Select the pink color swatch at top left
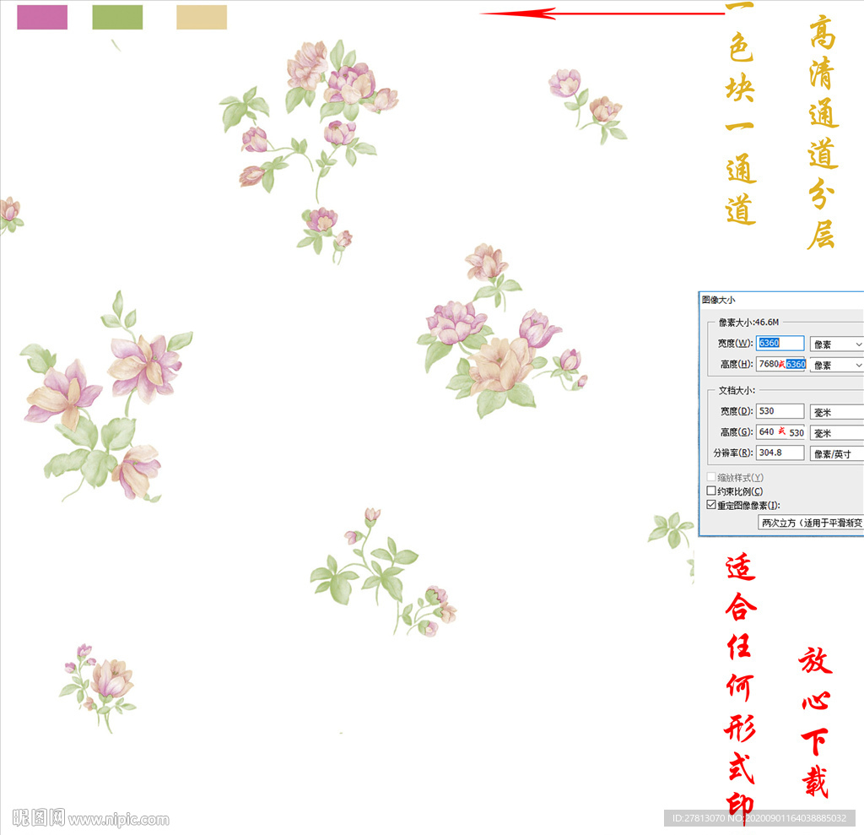Image resolution: width=864 pixels, height=835 pixels. point(40,15)
